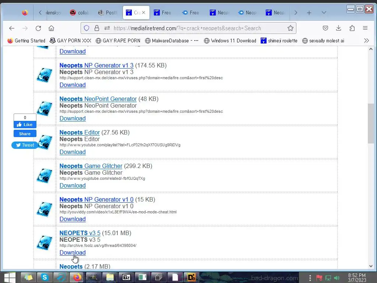Download NEOPETS v3 5
The width and height of the screenshot is (377, 283).
coord(73,252)
